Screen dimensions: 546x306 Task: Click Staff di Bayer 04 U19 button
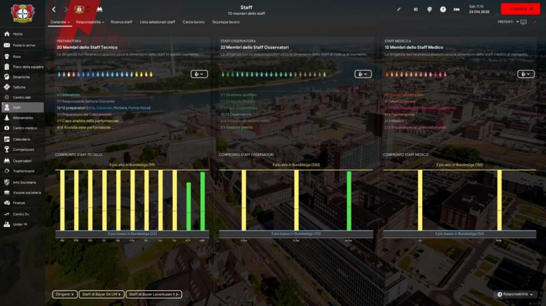[101, 294]
